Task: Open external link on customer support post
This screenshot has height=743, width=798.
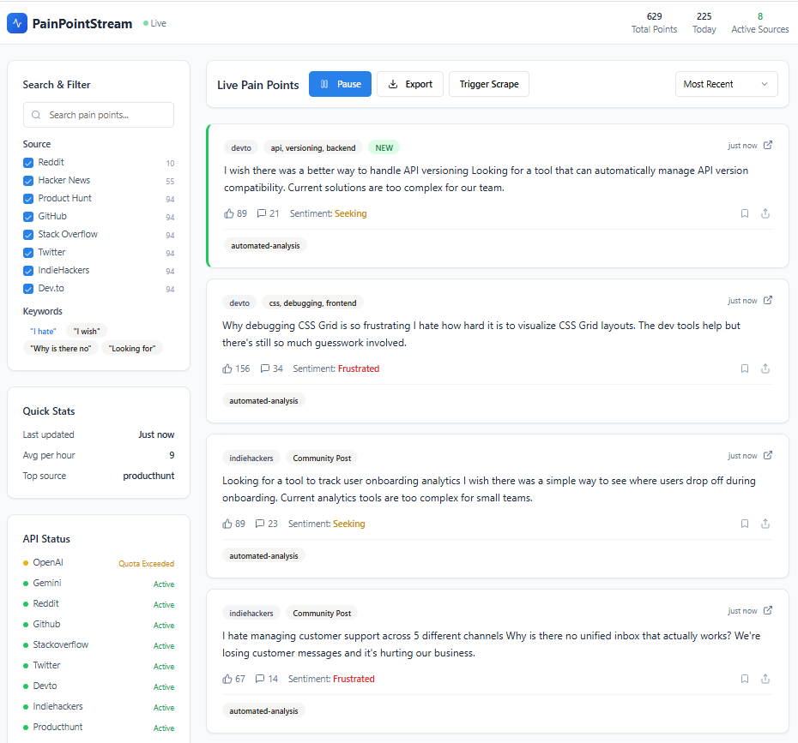Action: point(768,610)
